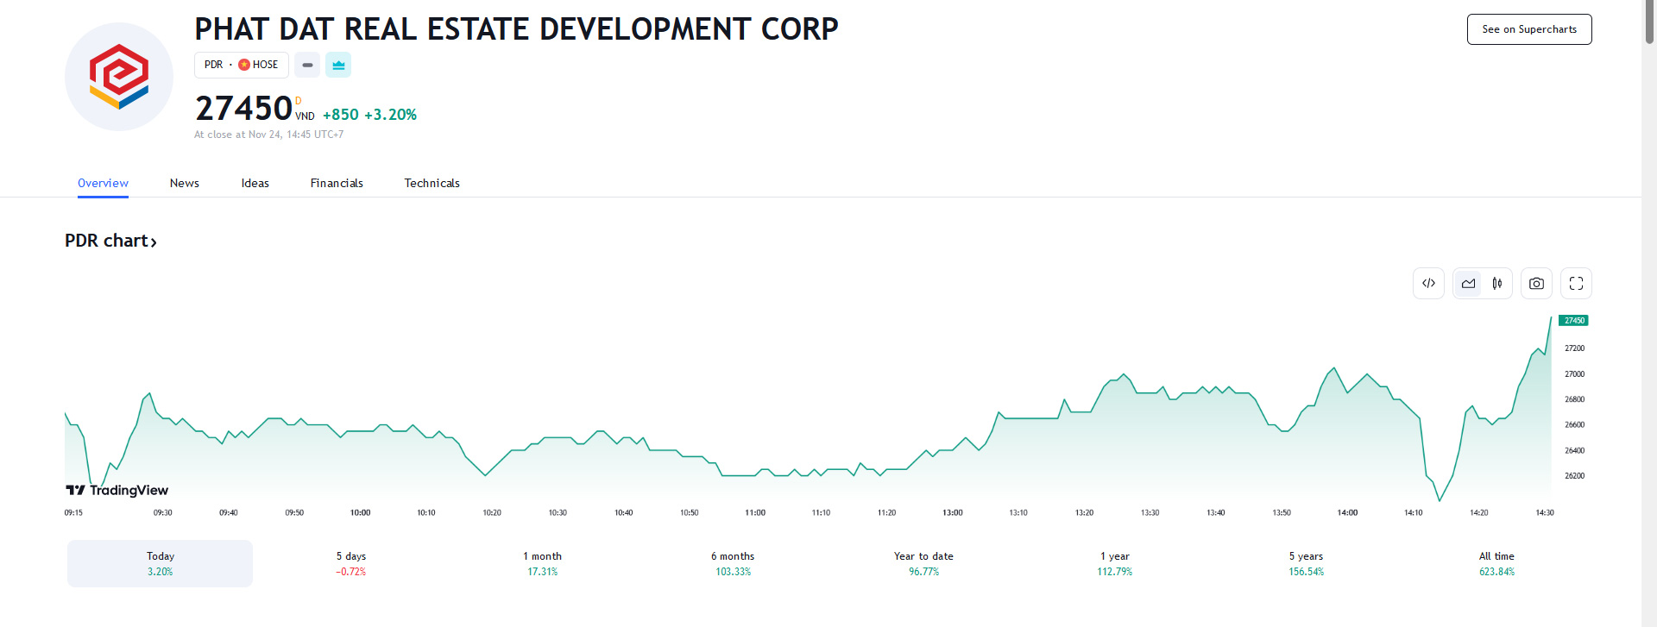Click the teal crown badge icon

[x=338, y=65]
